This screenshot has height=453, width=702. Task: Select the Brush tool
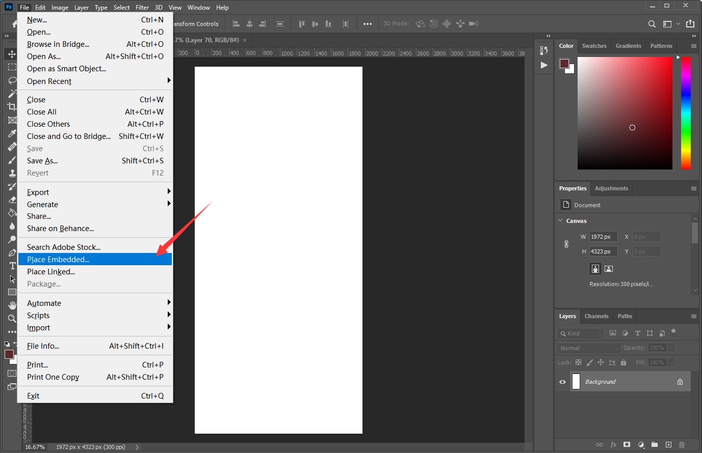pos(12,160)
